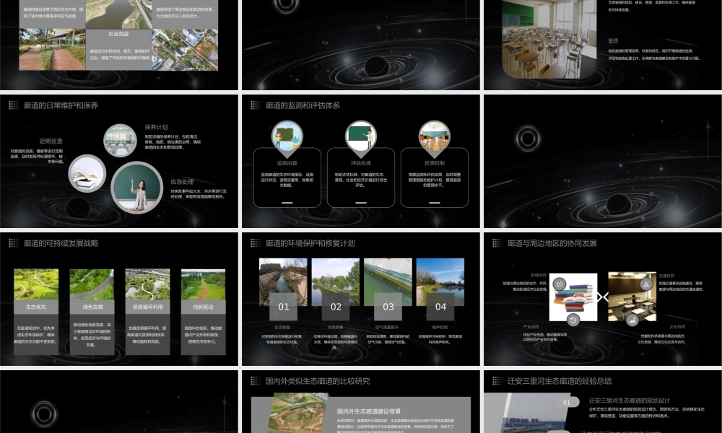Click the 交通协同 label
The width and height of the screenshot is (722, 433).
click(x=666, y=276)
